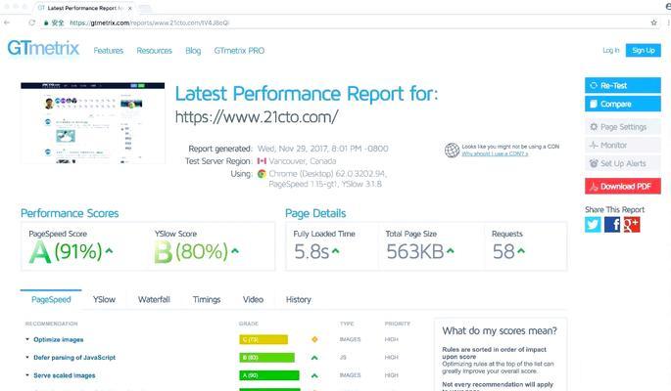The height and width of the screenshot is (391, 671).
Task: Click the orange diamond next to Optimize images
Action: click(314, 339)
